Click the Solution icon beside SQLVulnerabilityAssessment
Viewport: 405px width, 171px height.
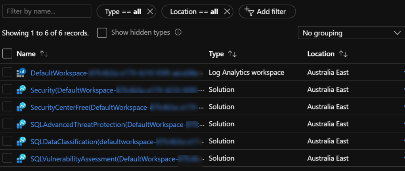click(x=21, y=159)
